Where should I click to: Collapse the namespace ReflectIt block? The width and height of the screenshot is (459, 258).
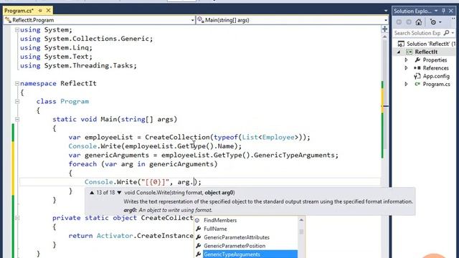click(x=17, y=83)
